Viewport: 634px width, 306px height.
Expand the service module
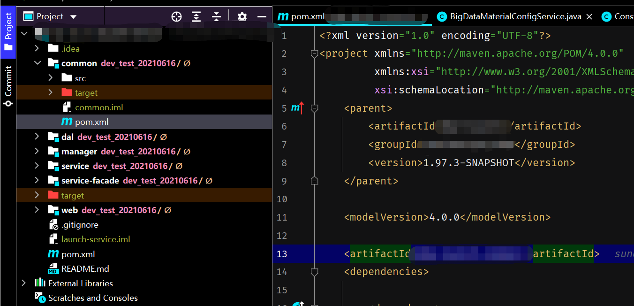click(37, 166)
